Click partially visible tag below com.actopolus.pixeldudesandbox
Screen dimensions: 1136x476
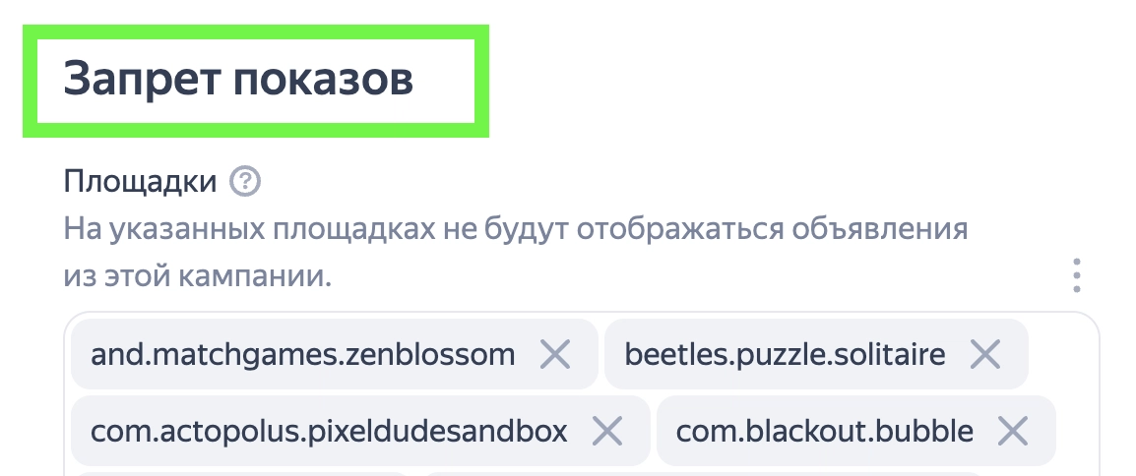click(x=241, y=473)
